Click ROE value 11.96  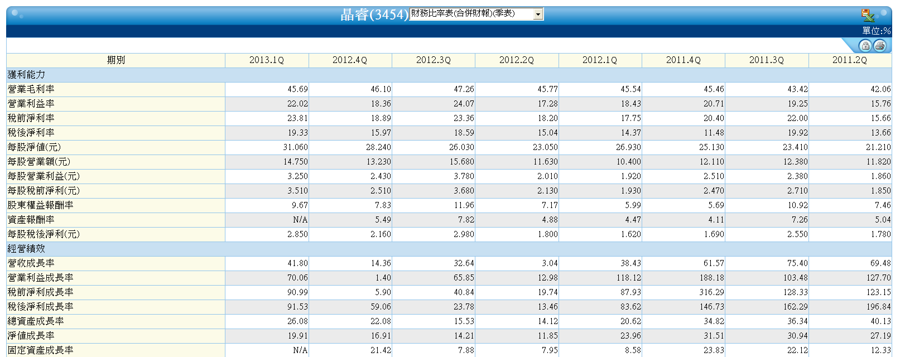[464, 205]
